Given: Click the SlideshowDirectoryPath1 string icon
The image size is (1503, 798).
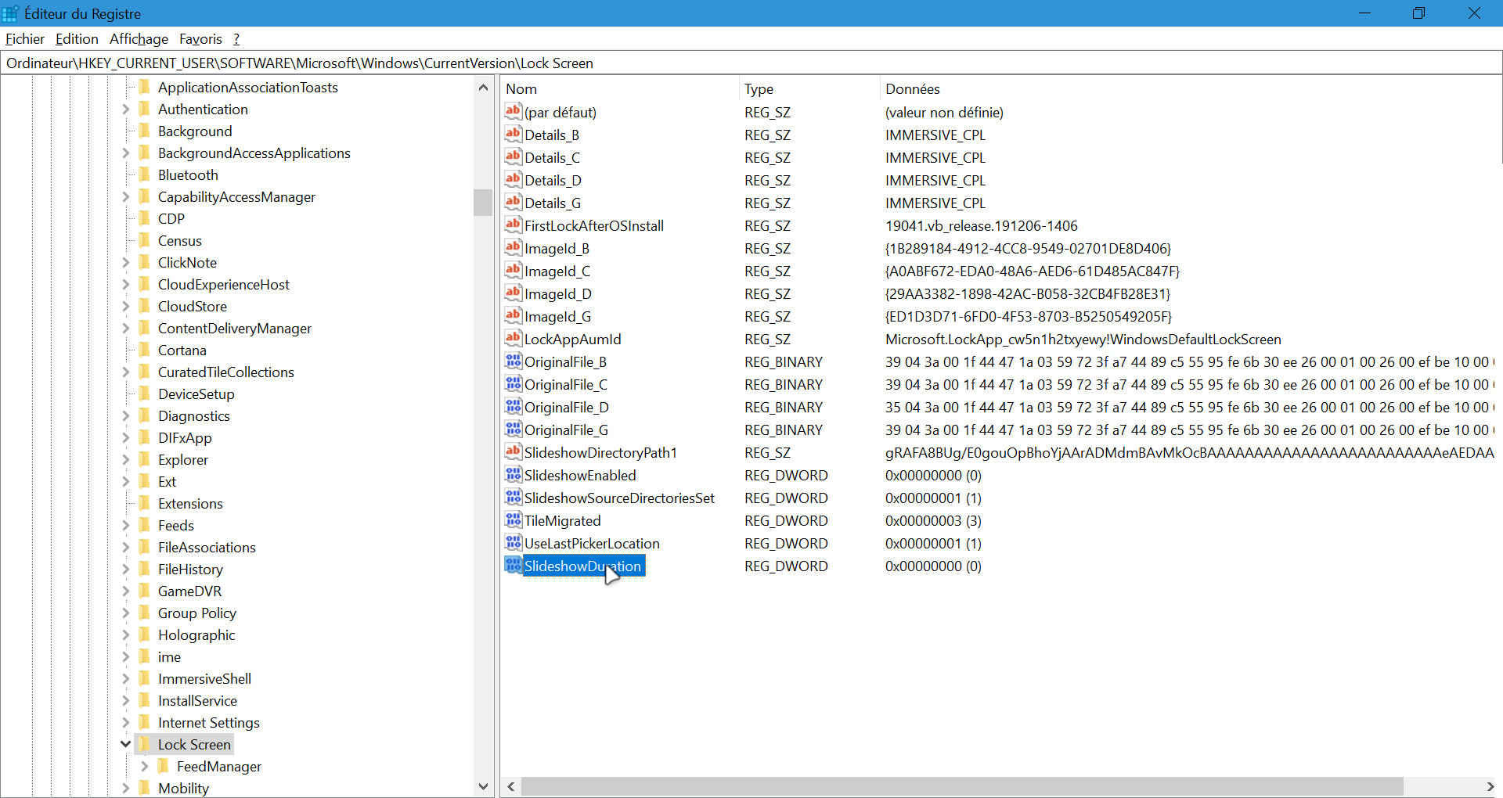Looking at the screenshot, I should (514, 452).
